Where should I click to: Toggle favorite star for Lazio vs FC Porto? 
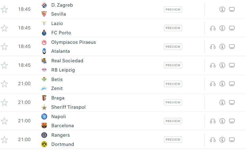pyautogui.click(x=5, y=28)
